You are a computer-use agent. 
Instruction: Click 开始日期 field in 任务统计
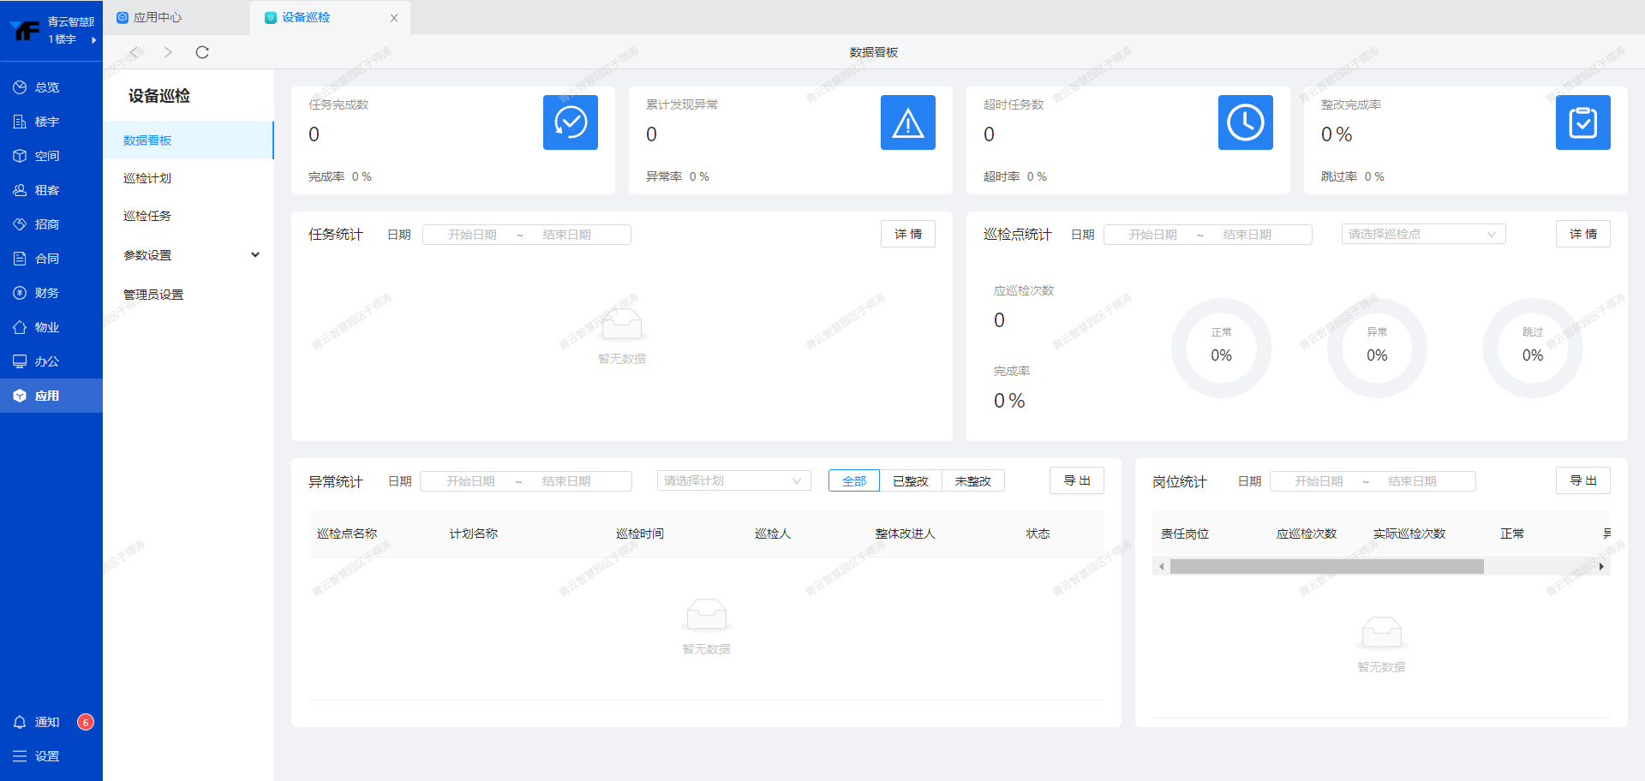pyautogui.click(x=472, y=235)
